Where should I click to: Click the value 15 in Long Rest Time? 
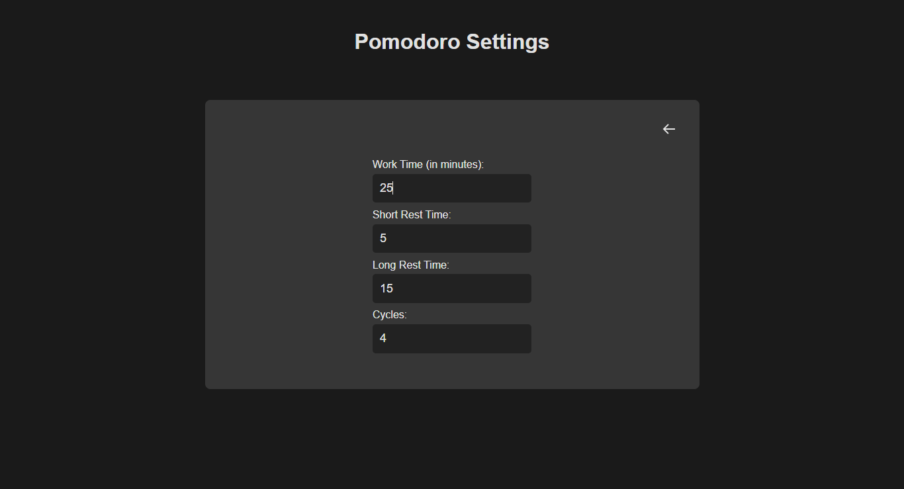pyautogui.click(x=386, y=288)
